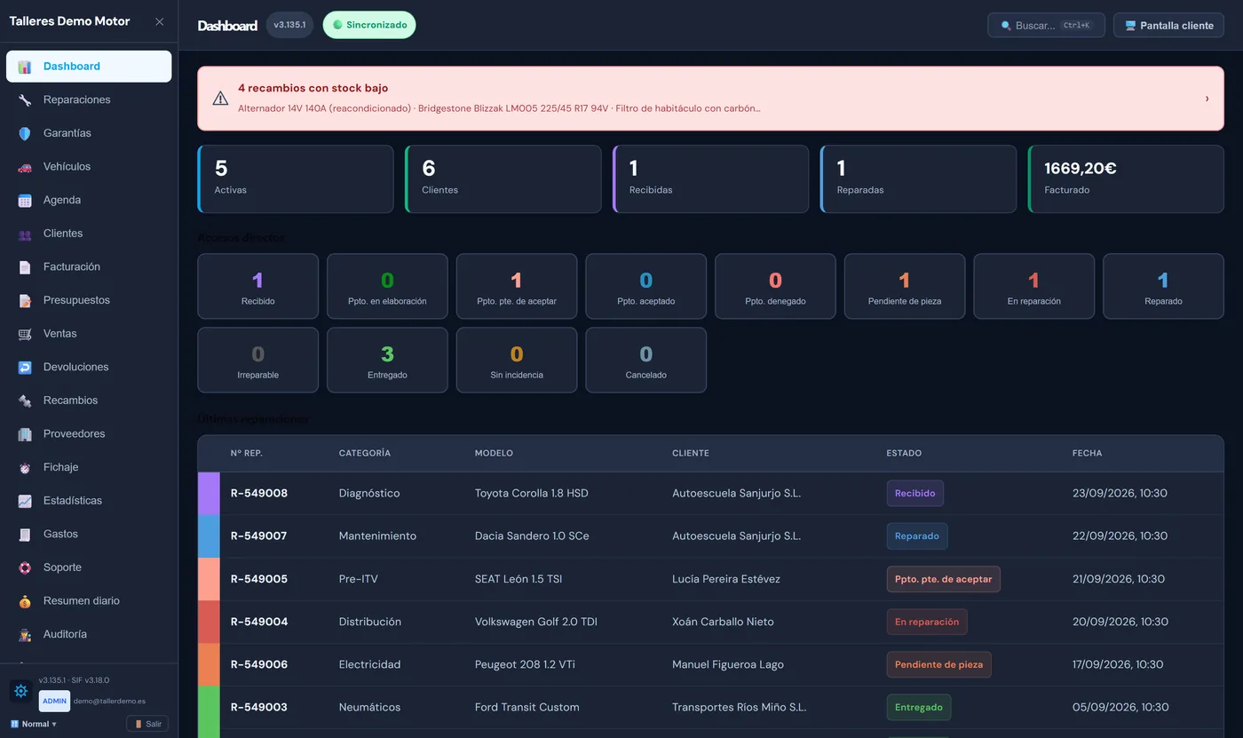Image resolution: width=1243 pixels, height=738 pixels.
Task: Click the Proveedores building icon
Action: coord(25,434)
